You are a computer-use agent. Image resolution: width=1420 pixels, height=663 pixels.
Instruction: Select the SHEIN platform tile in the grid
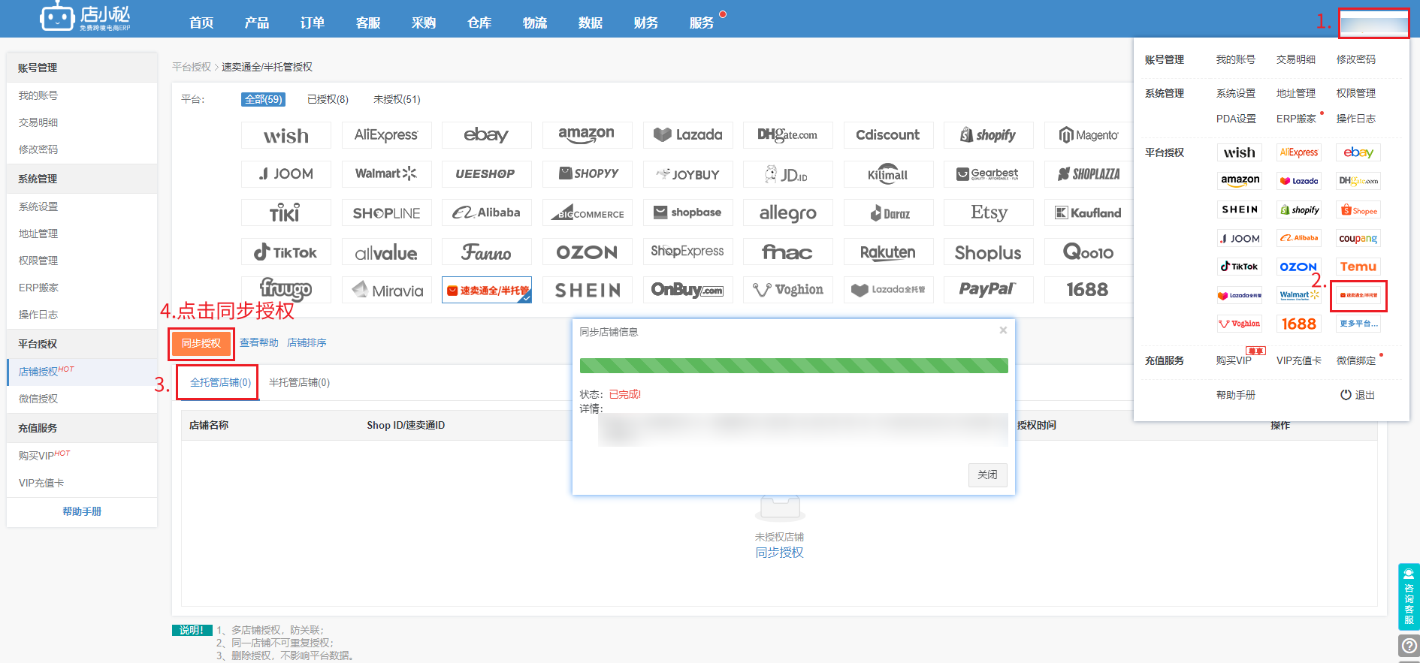(587, 290)
